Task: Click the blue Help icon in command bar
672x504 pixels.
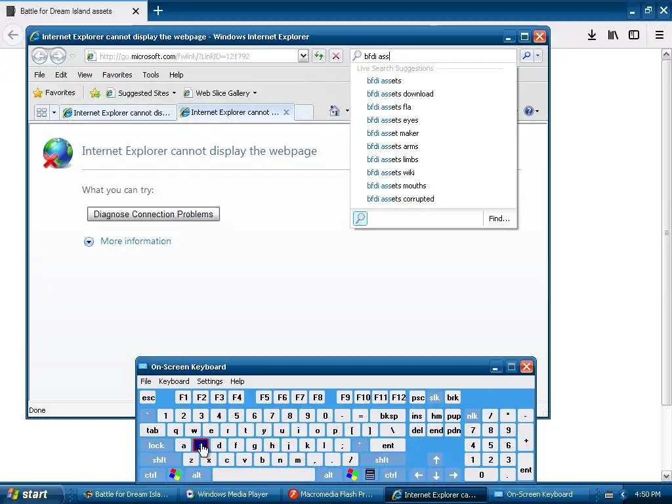Action: click(529, 111)
